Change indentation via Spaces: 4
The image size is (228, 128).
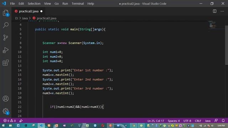click(173, 121)
